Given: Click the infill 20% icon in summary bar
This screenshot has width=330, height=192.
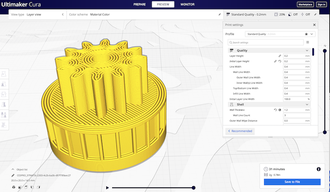Looking at the screenshot, I should click(x=276, y=14).
